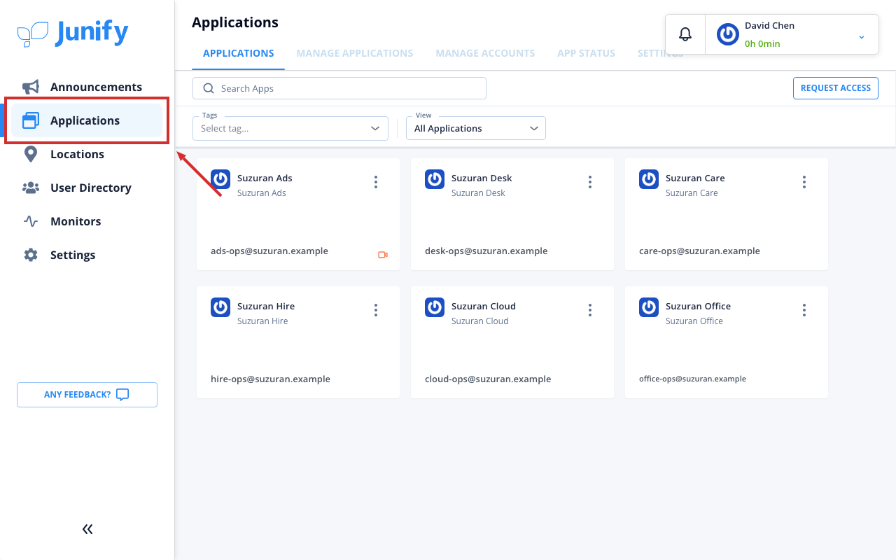The height and width of the screenshot is (560, 896).
Task: Switch to the App Status tab
Action: click(587, 53)
